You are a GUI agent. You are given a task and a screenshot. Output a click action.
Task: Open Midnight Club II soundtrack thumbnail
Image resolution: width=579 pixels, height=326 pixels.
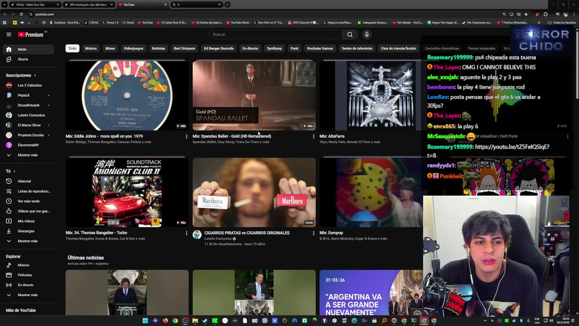click(x=127, y=192)
